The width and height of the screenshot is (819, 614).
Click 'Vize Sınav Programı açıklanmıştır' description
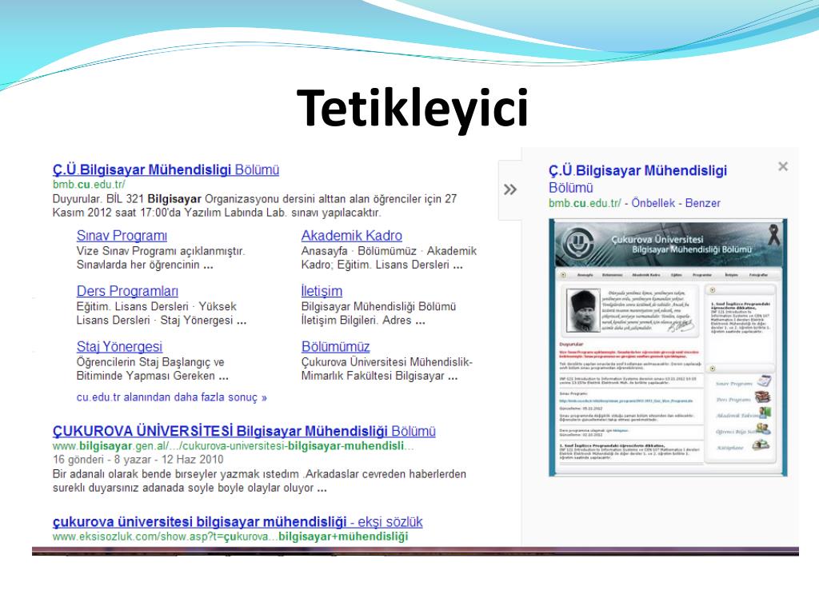click(x=160, y=258)
